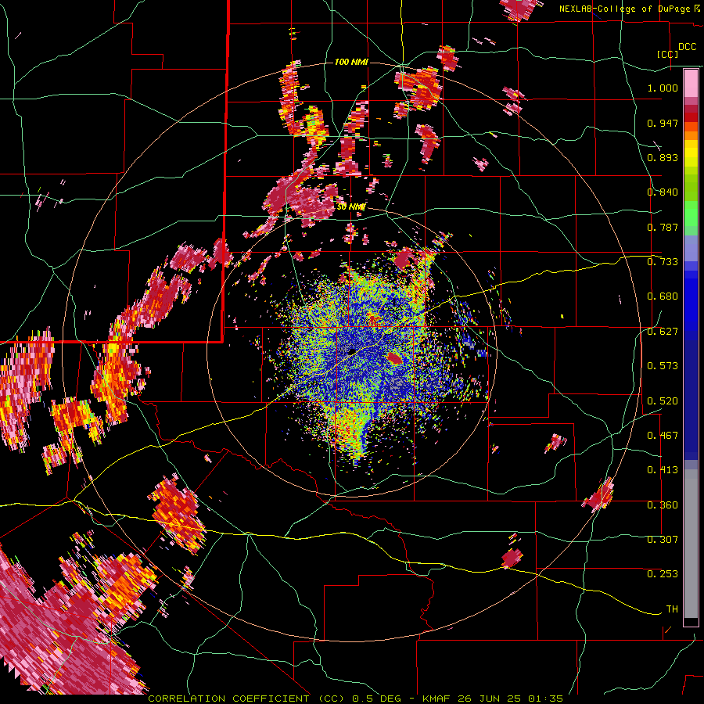Click the [CC] product label

click(x=668, y=54)
